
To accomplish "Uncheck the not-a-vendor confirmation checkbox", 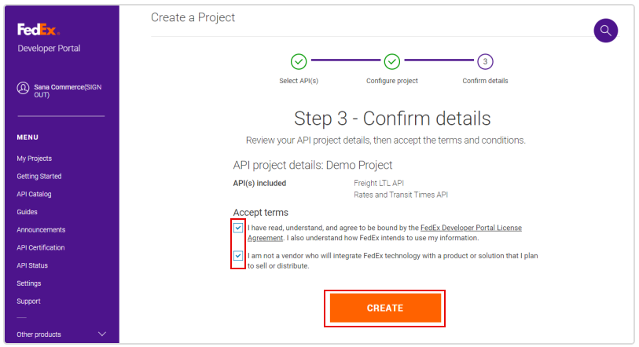I will click(238, 257).
